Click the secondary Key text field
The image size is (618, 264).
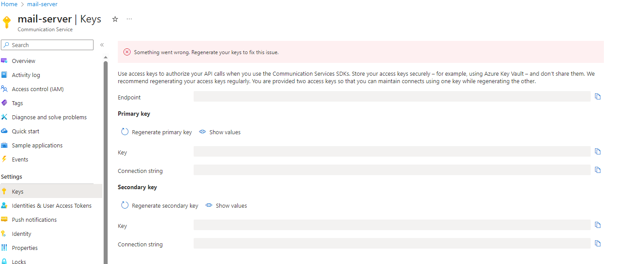[x=392, y=225]
